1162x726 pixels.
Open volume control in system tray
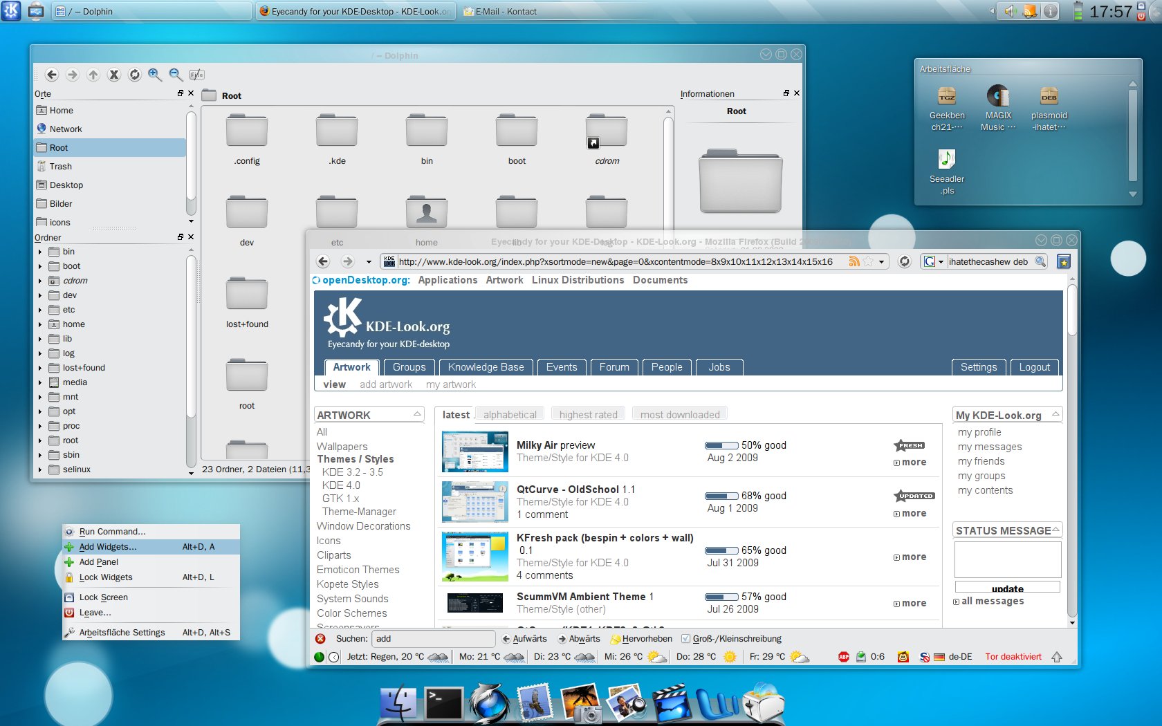pos(1011,11)
